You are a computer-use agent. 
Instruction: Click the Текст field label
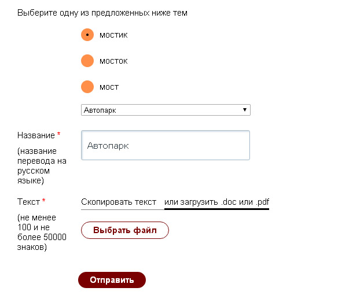coord(28,202)
